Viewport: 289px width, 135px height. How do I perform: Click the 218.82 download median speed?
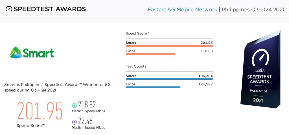[x=87, y=105]
